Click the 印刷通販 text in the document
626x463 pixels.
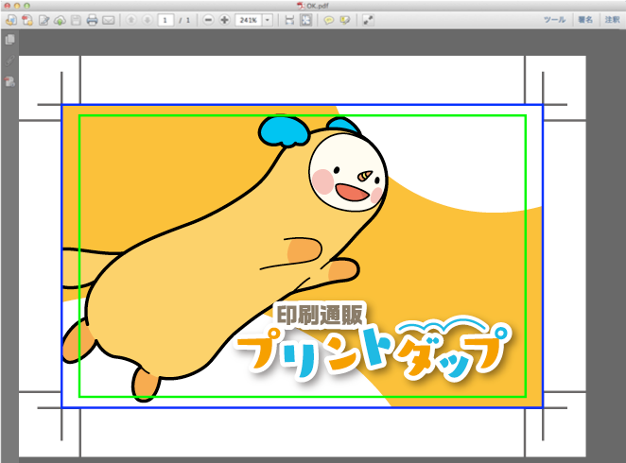(320, 315)
